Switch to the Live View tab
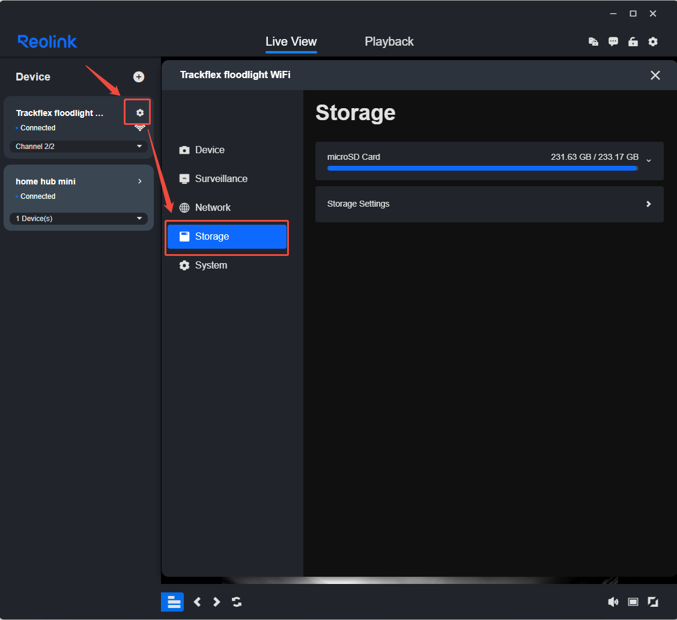The image size is (677, 620). click(x=291, y=42)
